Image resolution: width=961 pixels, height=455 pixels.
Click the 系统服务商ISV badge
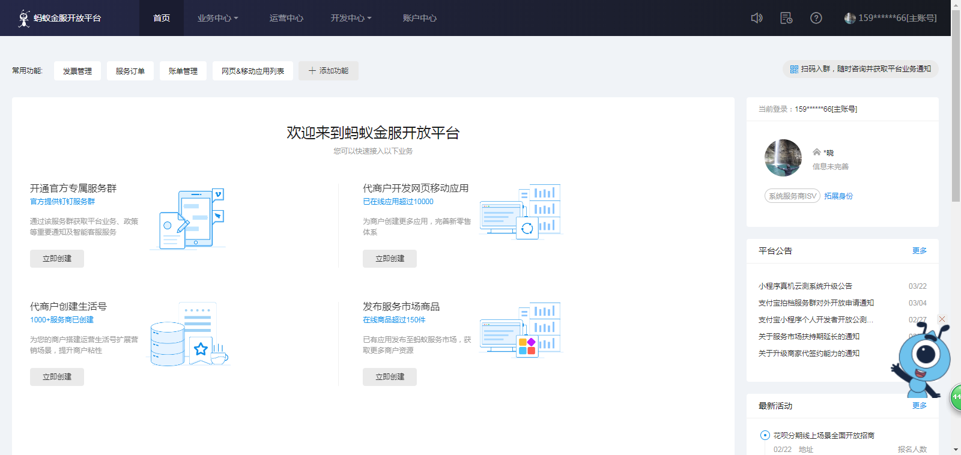point(793,196)
